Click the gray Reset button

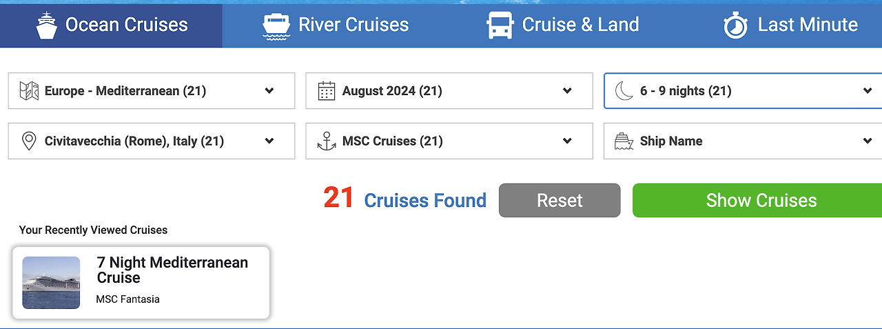click(x=560, y=201)
